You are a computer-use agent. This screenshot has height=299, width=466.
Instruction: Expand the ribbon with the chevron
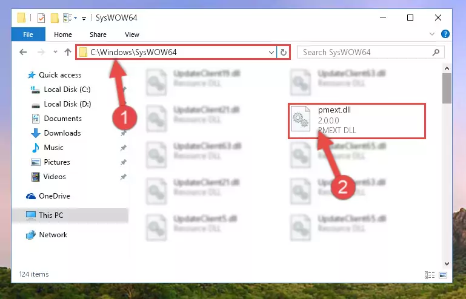coord(432,34)
